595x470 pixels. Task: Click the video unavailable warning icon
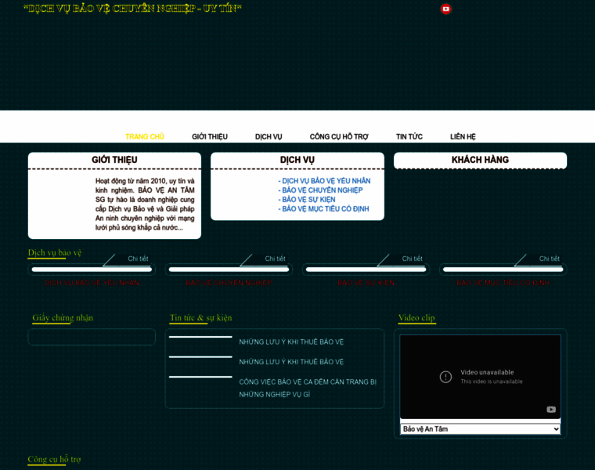point(445,377)
